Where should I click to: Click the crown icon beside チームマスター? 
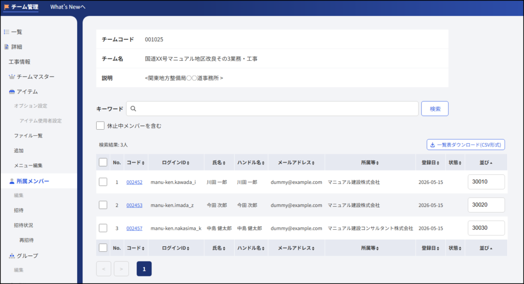pos(12,77)
